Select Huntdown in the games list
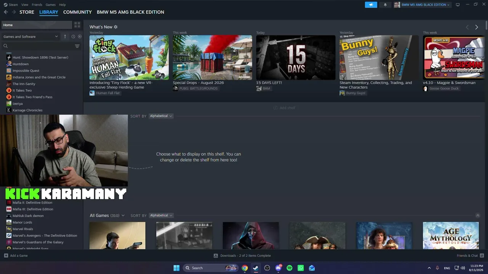Screen dimensions: 488x274 click(21, 64)
